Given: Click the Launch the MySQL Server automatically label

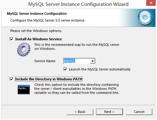Looking at the screenshot, I should tap(100, 69).
